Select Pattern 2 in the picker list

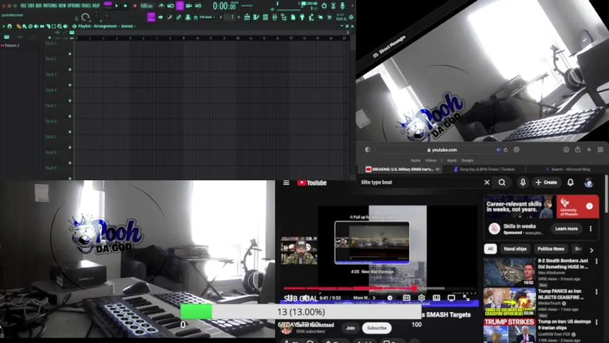(10, 45)
